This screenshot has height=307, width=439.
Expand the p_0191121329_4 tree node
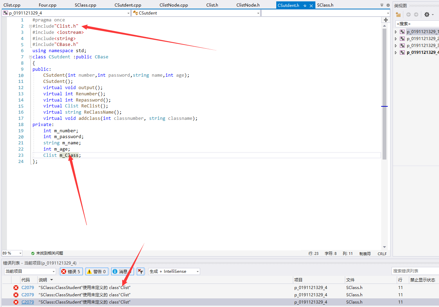click(x=396, y=52)
